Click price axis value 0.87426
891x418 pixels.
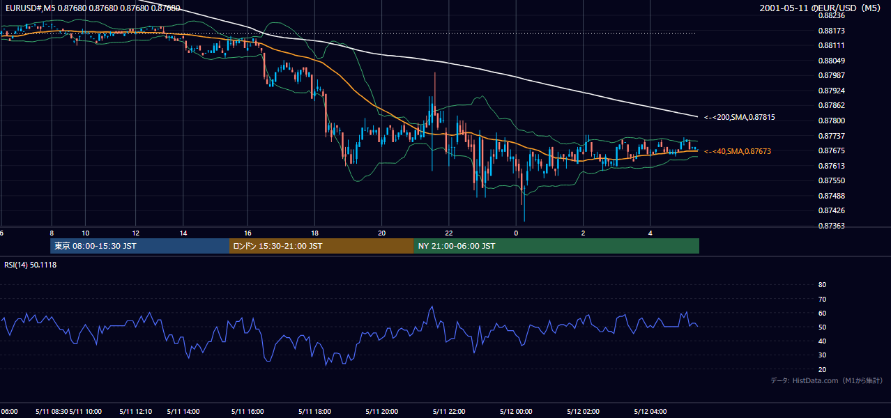pos(830,210)
